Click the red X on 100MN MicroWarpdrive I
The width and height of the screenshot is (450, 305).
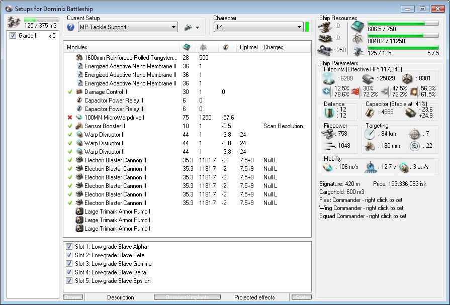point(70,118)
